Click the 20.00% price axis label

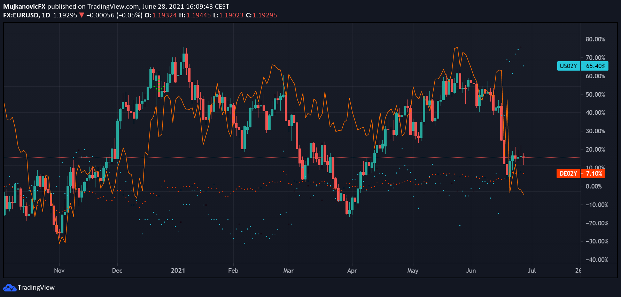tap(595, 150)
